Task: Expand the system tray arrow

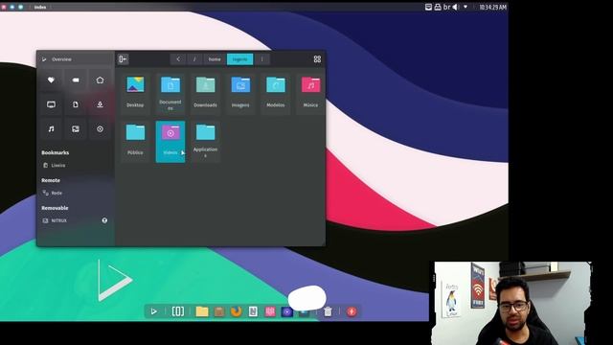Action: (465, 7)
